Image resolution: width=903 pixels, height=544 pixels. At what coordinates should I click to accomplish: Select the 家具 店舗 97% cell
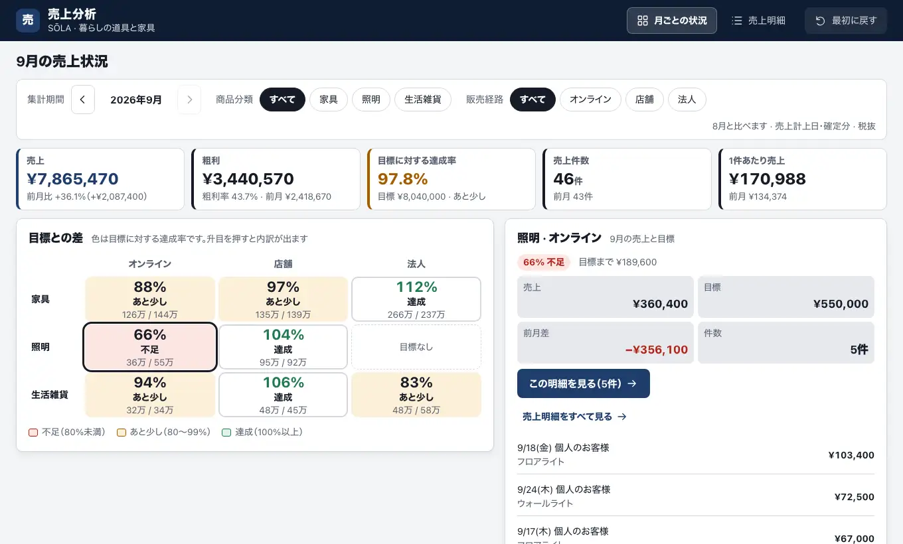283,299
